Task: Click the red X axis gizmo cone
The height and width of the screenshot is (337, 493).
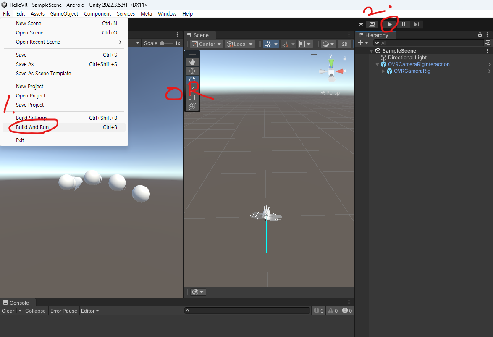Action: tap(340, 71)
